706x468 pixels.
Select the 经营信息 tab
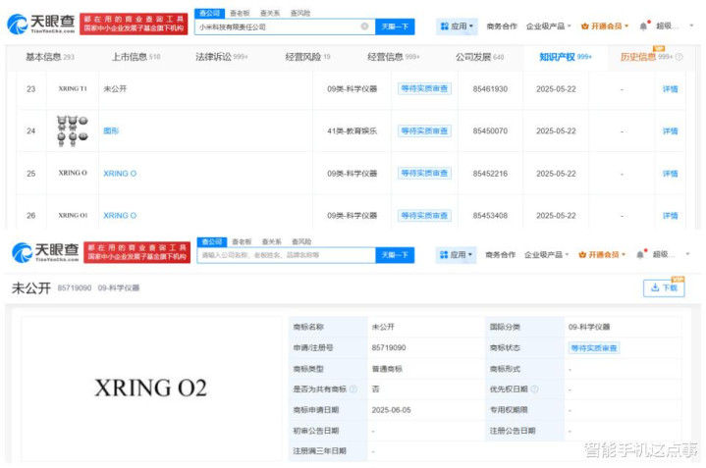pos(394,57)
